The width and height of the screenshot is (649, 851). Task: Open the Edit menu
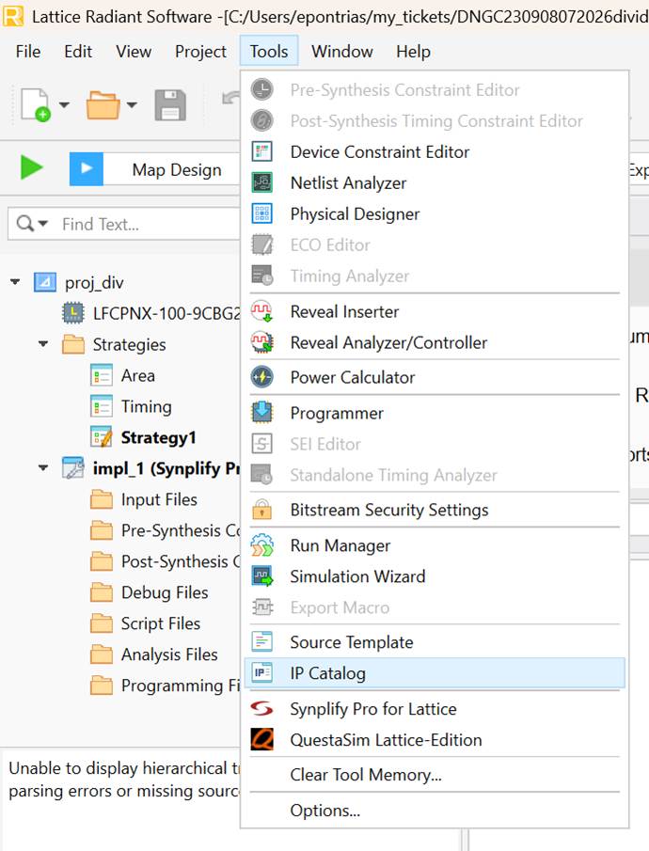(78, 52)
